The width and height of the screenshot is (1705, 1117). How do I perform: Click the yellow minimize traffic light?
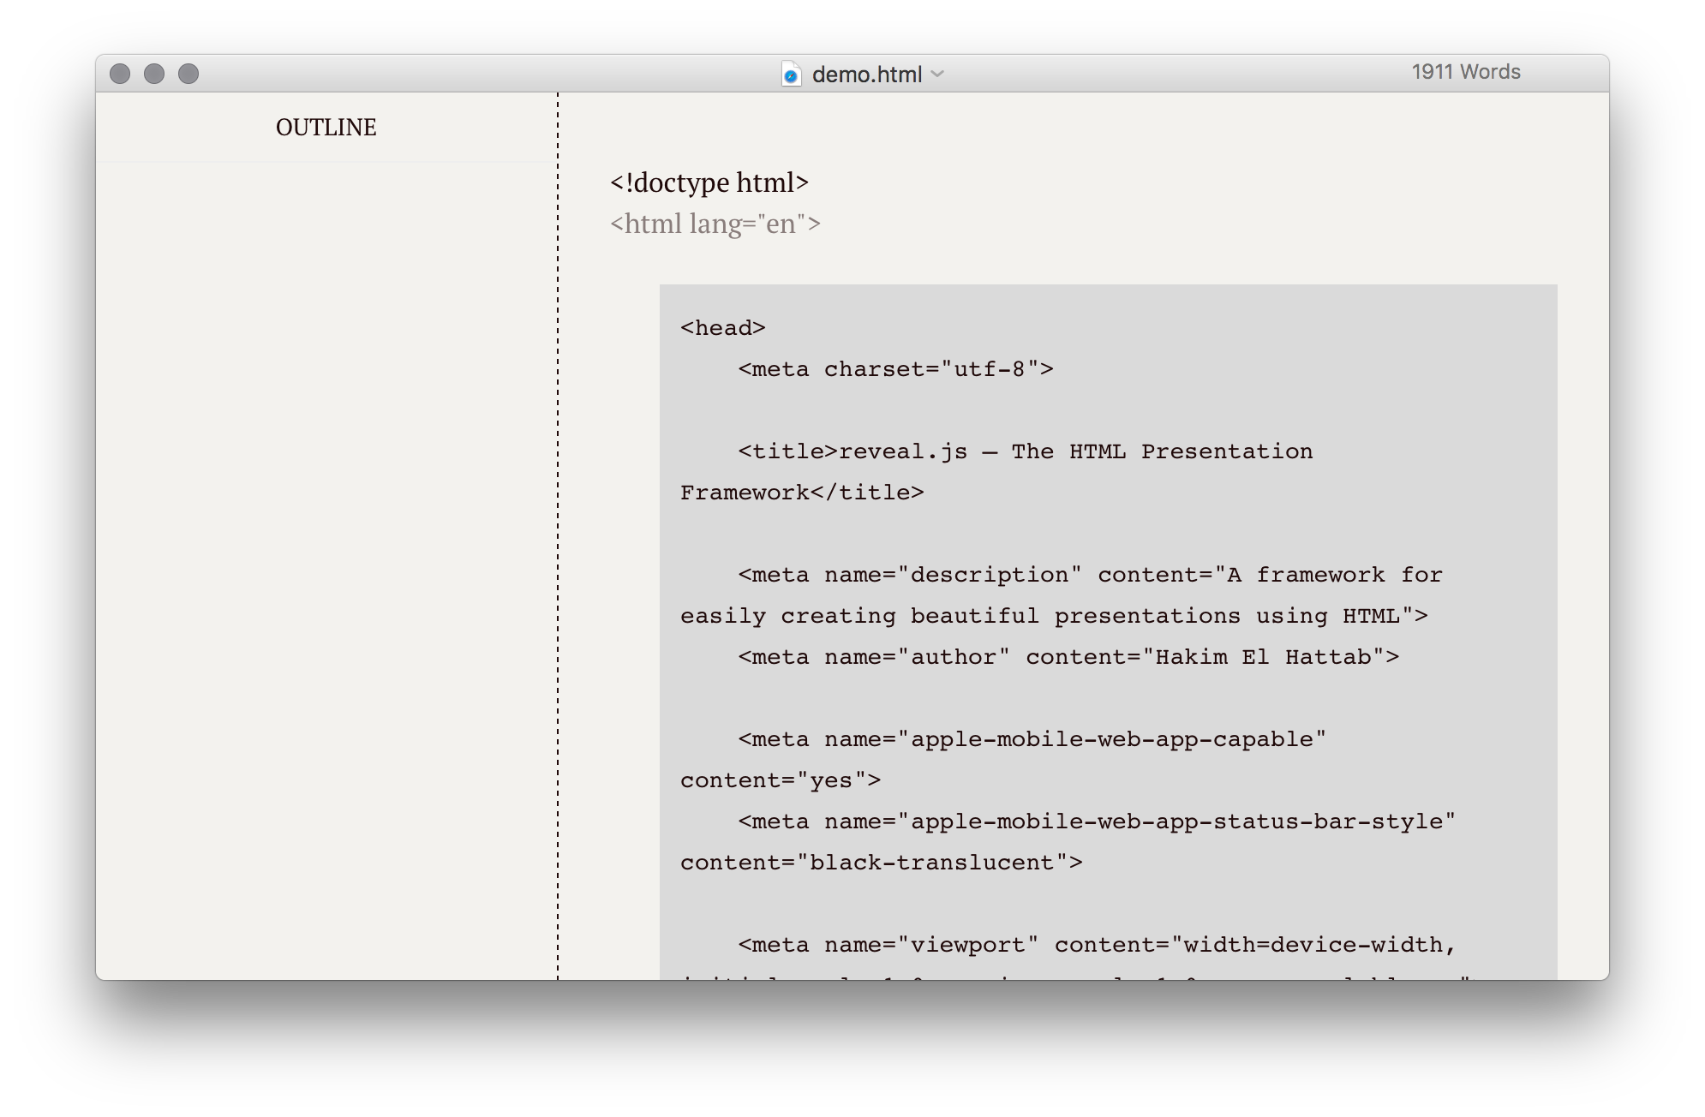[x=153, y=74]
